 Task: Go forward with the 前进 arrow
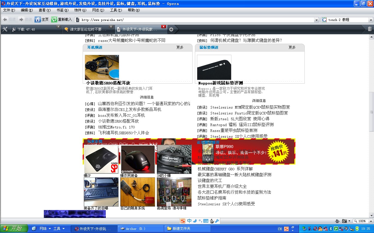[x=21, y=20]
